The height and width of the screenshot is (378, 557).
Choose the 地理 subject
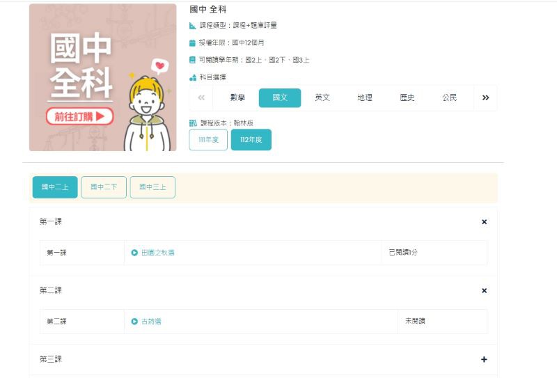365,98
